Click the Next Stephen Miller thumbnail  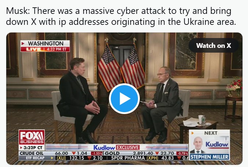coord(209,145)
